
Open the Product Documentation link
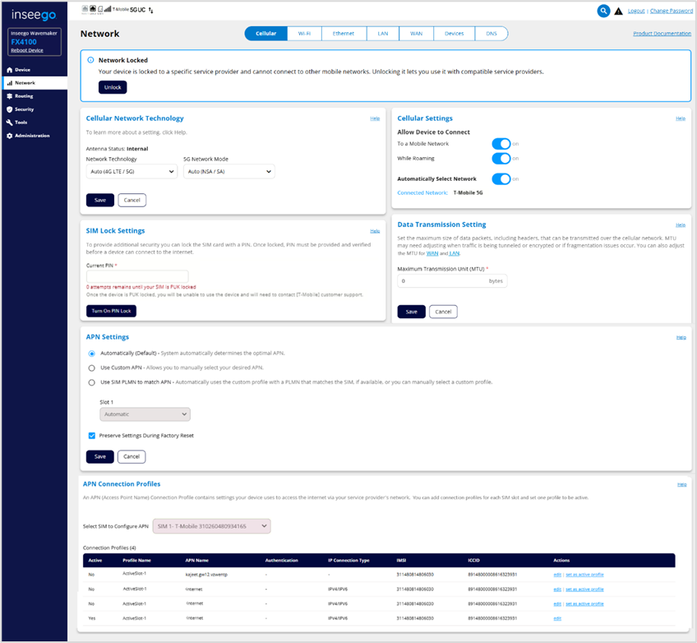point(662,34)
